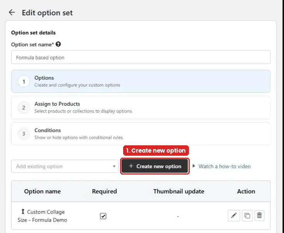This screenshot has width=284, height=233.
Task: Go back using the left arrow icon
Action: (12, 12)
